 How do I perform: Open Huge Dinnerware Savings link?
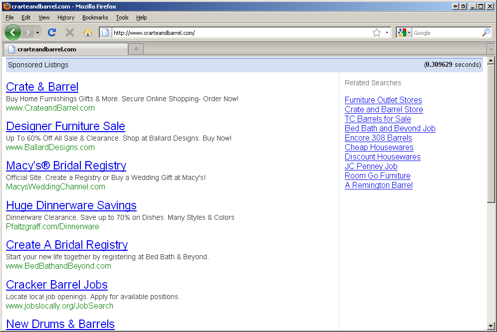(71, 205)
